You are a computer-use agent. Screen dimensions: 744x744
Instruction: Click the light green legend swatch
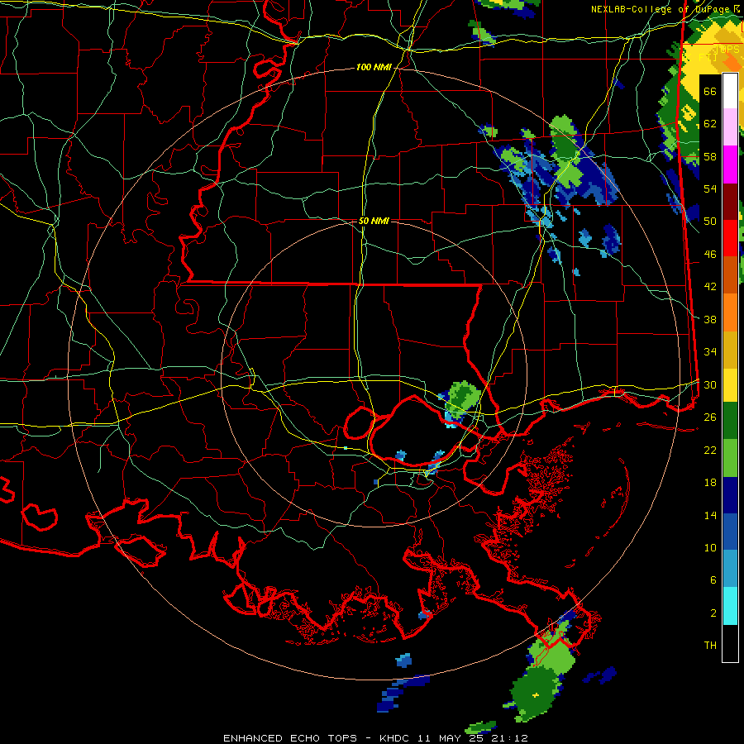point(730,458)
